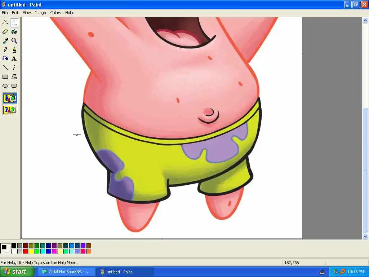Screen dimensions: 369x277
Task: Click the vertical scrollbar up arrow
Action: (365, 21)
